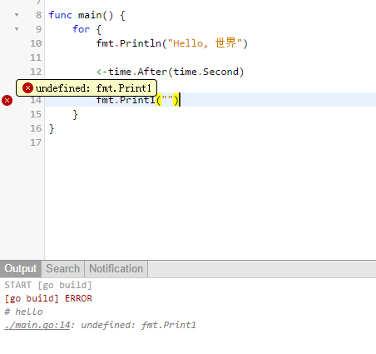This screenshot has width=376, height=354.
Task: Click line number 12 in gutter
Action: (36, 72)
